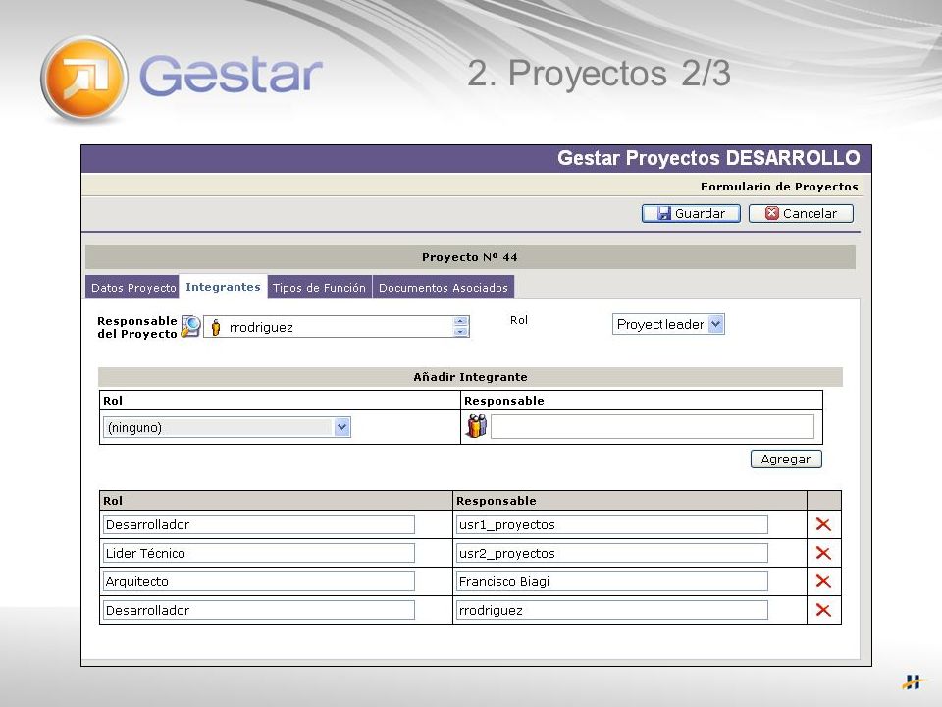Screen dimensions: 942x707
Task: Click the Agregar button
Action: click(786, 459)
